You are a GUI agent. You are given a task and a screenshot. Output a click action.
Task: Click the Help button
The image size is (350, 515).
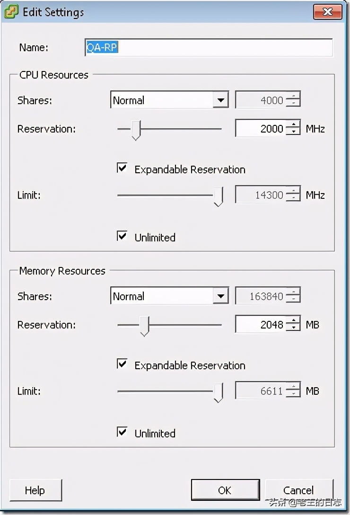(x=35, y=490)
